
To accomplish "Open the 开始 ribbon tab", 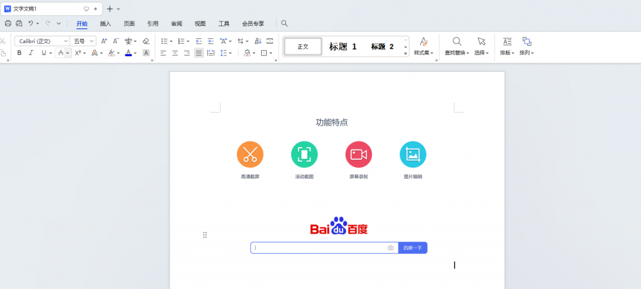I will pyautogui.click(x=82, y=24).
